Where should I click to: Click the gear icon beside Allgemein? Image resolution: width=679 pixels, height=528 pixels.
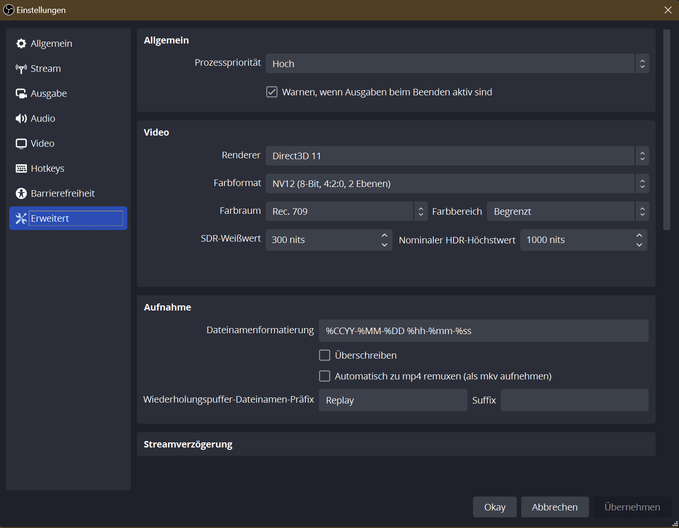(21, 43)
